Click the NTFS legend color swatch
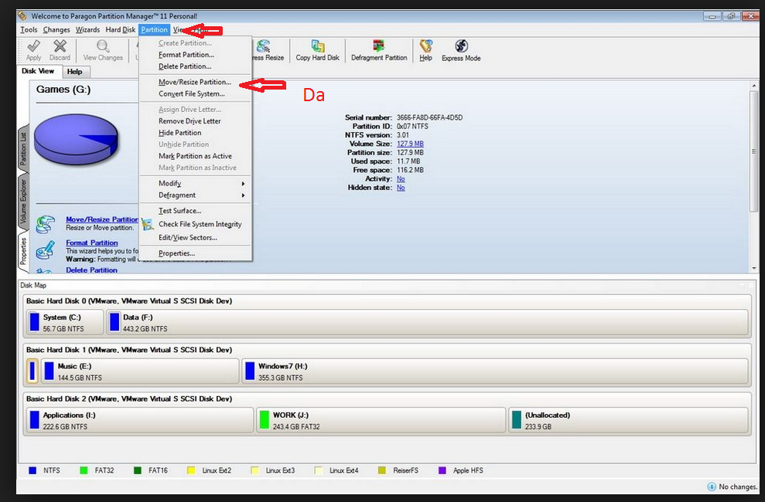Screen dimensions: 765x502 point(32,470)
